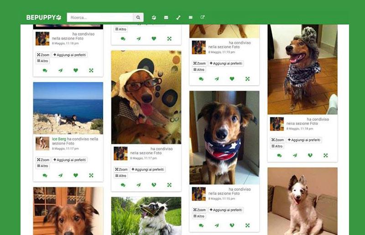Share the 11:15 pm post via paper plane
Screen dimensions: 365x235
click(x=217, y=225)
